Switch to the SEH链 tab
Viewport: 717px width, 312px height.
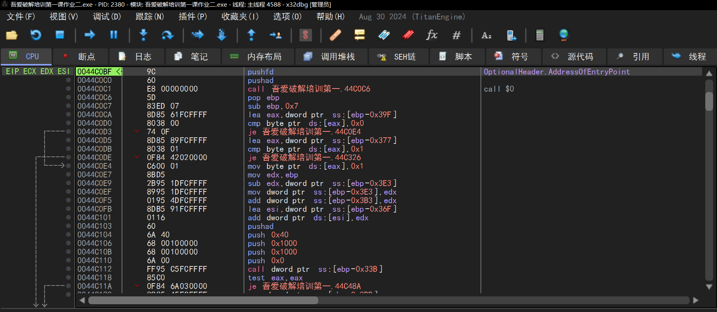[399, 57]
